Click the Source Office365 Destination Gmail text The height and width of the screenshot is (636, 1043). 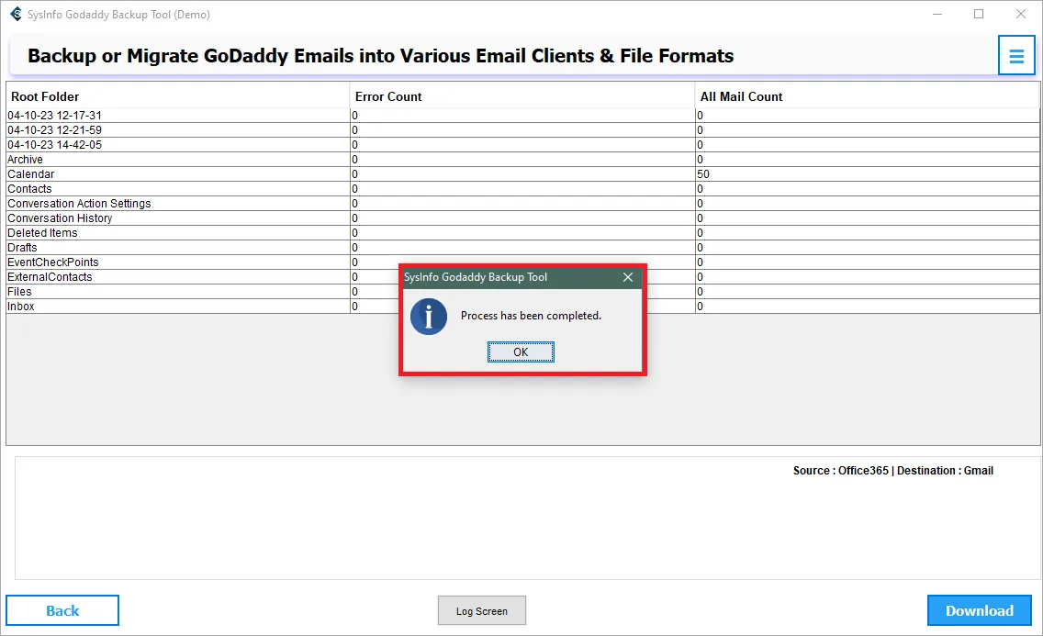(892, 471)
